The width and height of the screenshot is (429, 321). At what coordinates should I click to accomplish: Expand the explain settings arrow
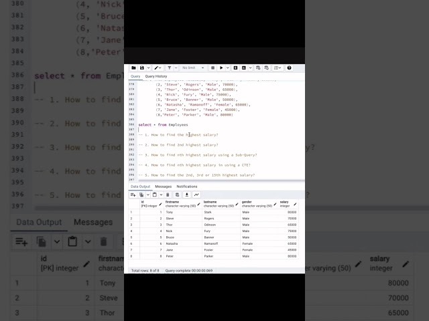point(250,68)
